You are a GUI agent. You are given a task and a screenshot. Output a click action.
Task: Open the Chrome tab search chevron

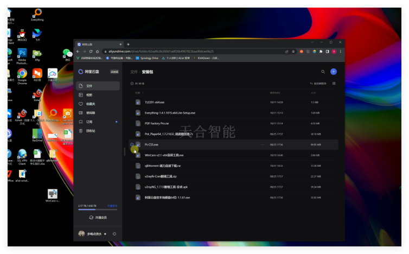312,42
